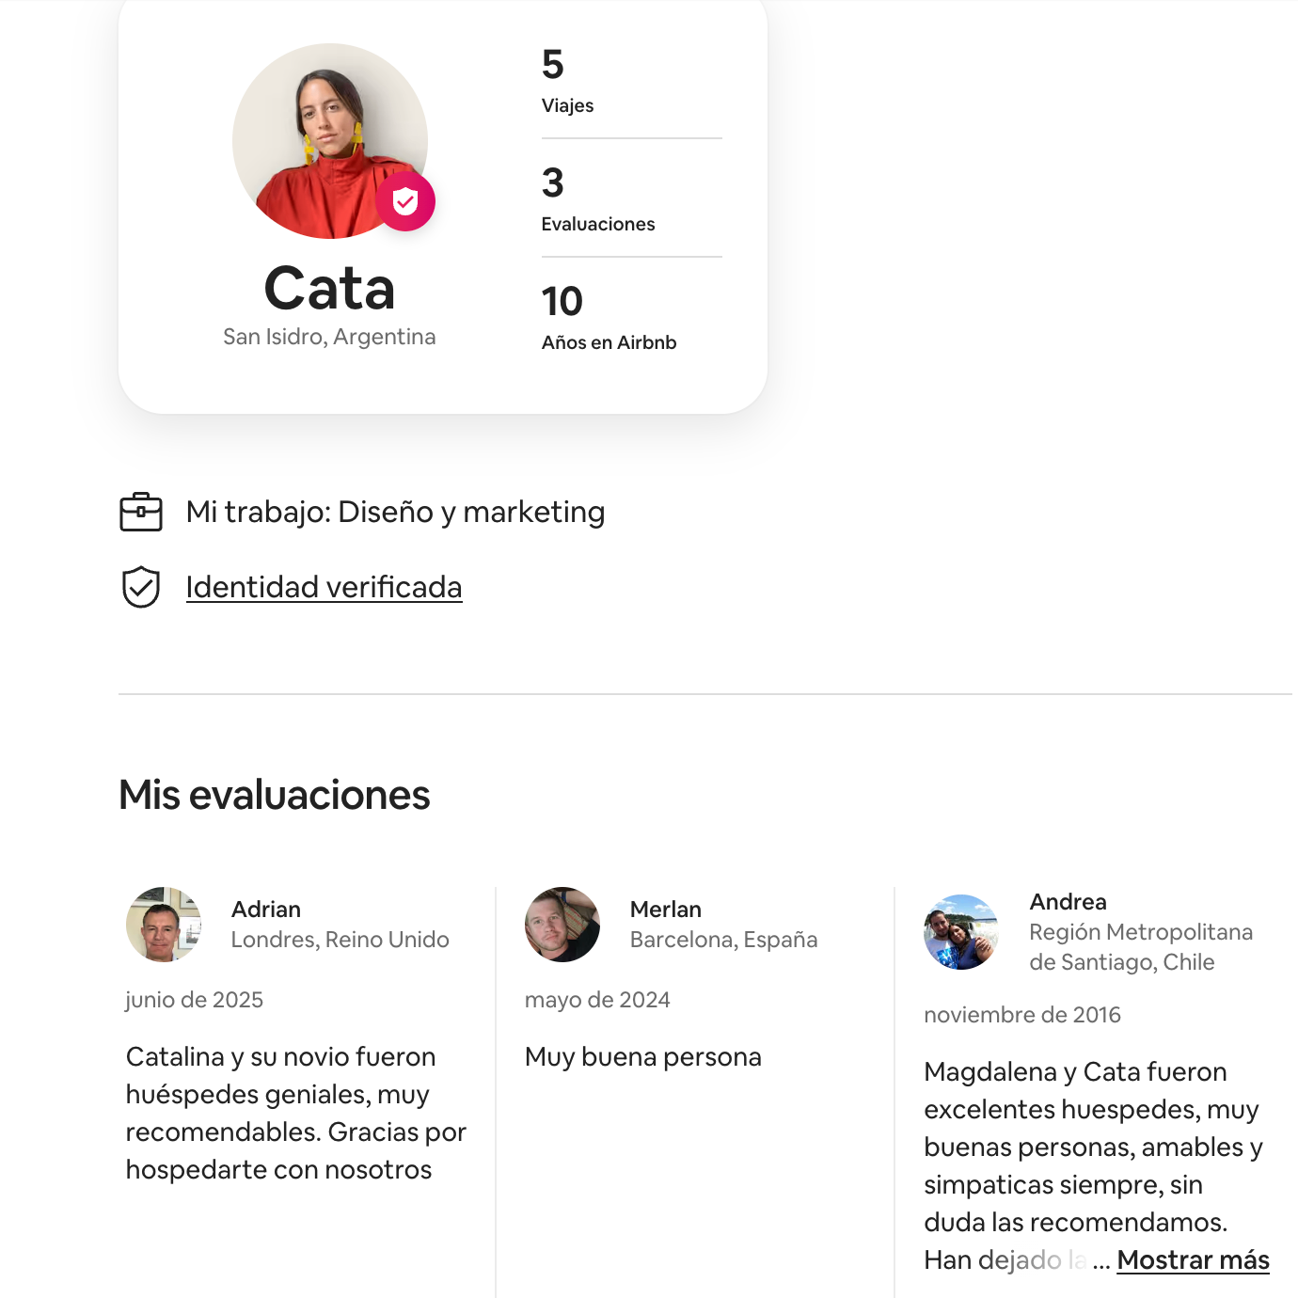
Task: Open Merlan's reviewer avatar
Action: (x=562, y=925)
